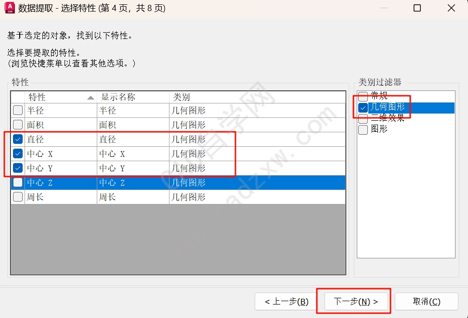
Task: Select the 直径 display name cell
Action: coord(133,139)
